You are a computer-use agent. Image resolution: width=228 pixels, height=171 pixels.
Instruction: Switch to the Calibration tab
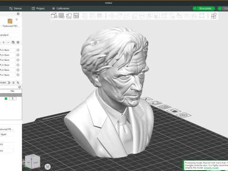61,9
